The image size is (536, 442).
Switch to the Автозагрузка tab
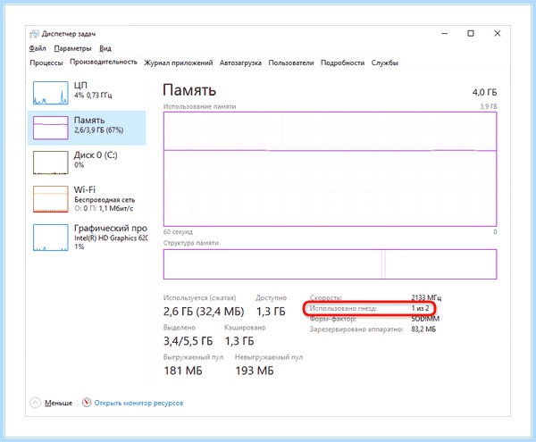[240, 63]
